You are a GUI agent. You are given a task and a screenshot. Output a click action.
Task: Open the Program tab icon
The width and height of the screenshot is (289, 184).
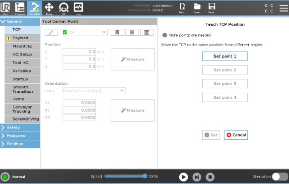coord(20,8)
